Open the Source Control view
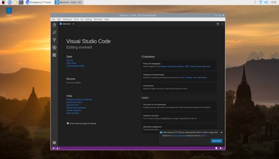This screenshot has height=159, width=279. [54, 40]
